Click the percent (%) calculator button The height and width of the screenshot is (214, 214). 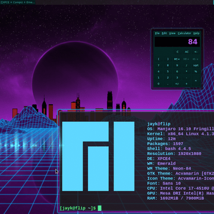[196, 71]
